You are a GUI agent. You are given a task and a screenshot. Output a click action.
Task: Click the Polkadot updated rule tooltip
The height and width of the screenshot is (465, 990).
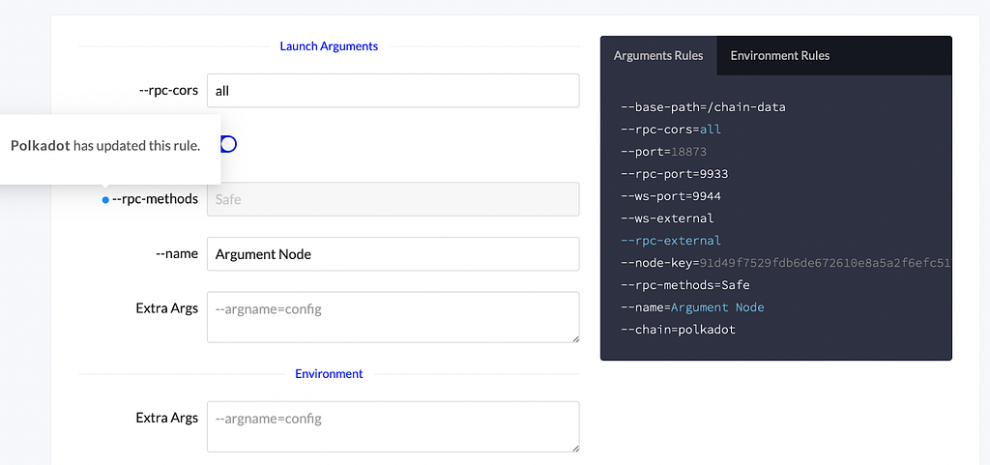[104, 146]
